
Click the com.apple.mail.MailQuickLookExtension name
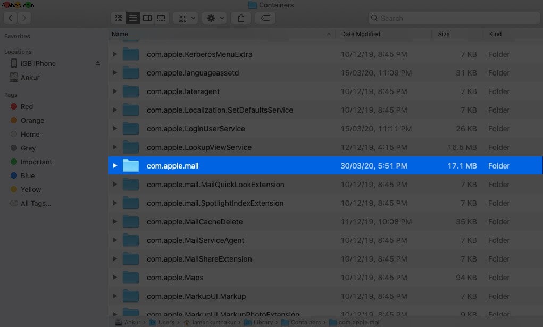(x=215, y=185)
